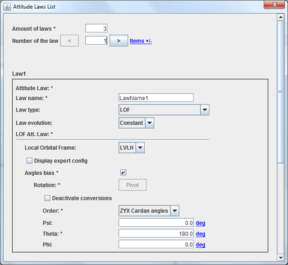This screenshot has height=265, width=288.
Task: Click the Theta value field
Action: coord(156,233)
